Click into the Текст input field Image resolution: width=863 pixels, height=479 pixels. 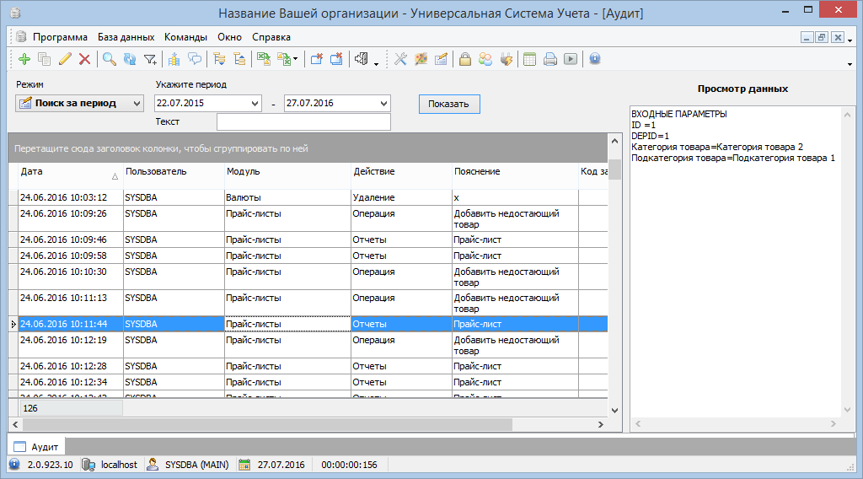tap(303, 122)
